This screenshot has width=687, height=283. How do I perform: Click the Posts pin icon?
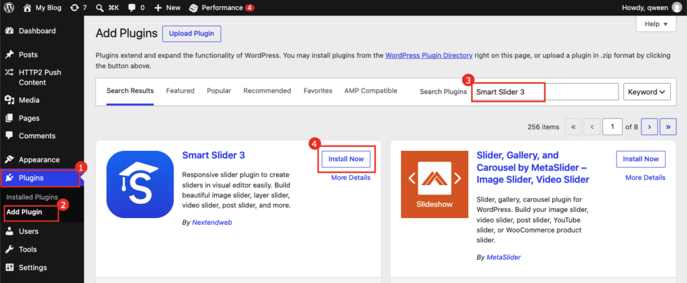[9, 55]
